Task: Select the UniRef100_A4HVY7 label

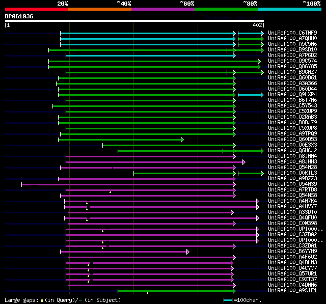Action: pos(292,207)
